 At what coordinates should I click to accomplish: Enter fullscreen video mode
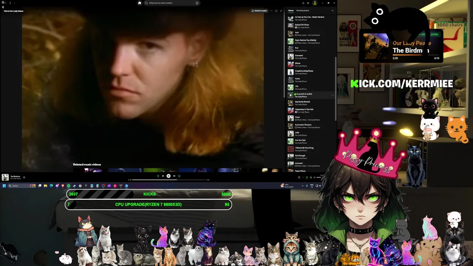coord(276,11)
